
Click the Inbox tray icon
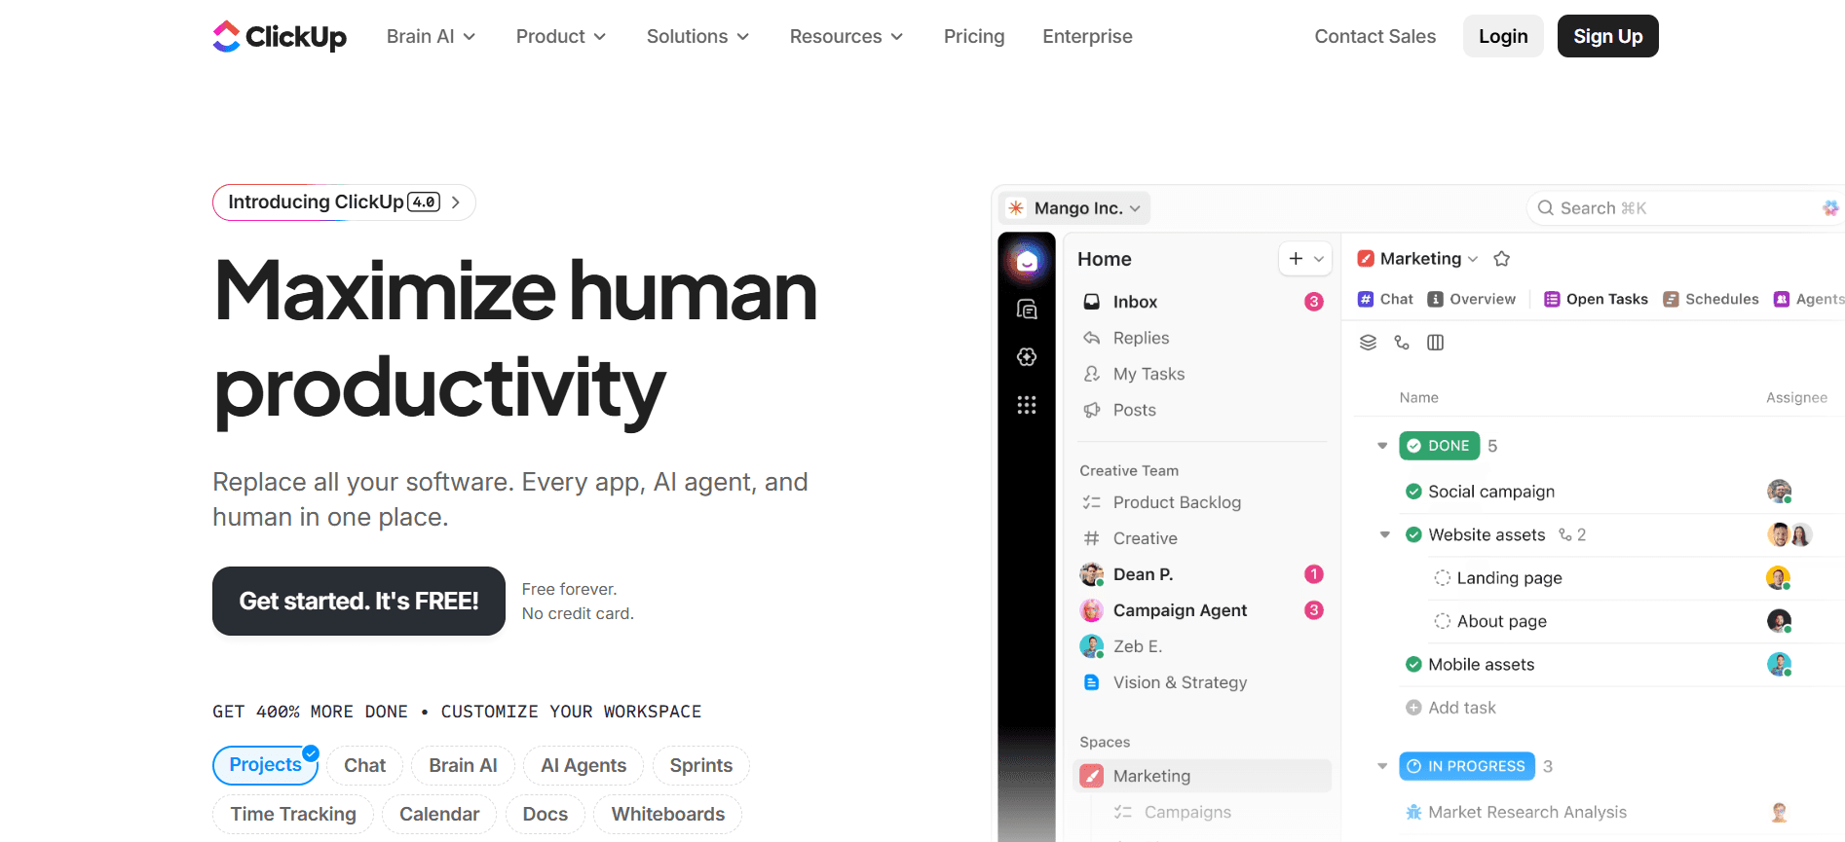[1092, 302]
